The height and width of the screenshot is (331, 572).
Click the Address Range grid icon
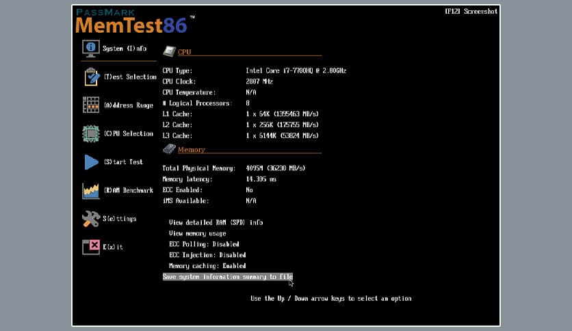point(91,105)
